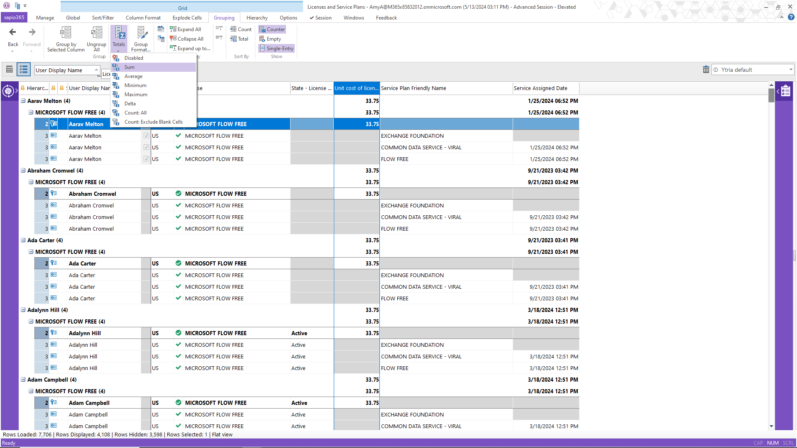Click the user license icon in Aarav Melton selected row

click(54, 124)
